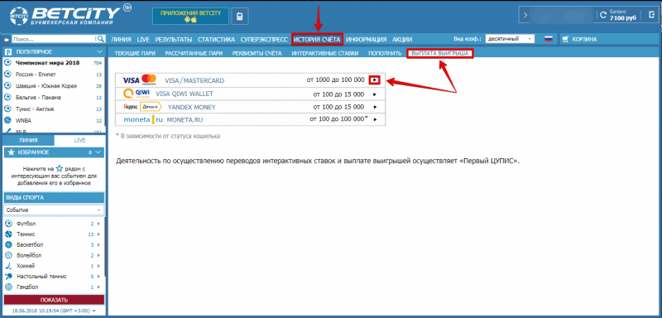Image resolution: width=662 pixels, height=318 pixels.
Task: Click the Yandex Деньги logo
Action: coord(142,107)
